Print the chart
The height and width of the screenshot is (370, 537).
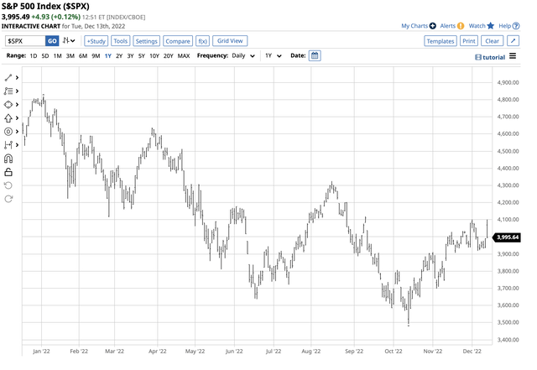469,41
